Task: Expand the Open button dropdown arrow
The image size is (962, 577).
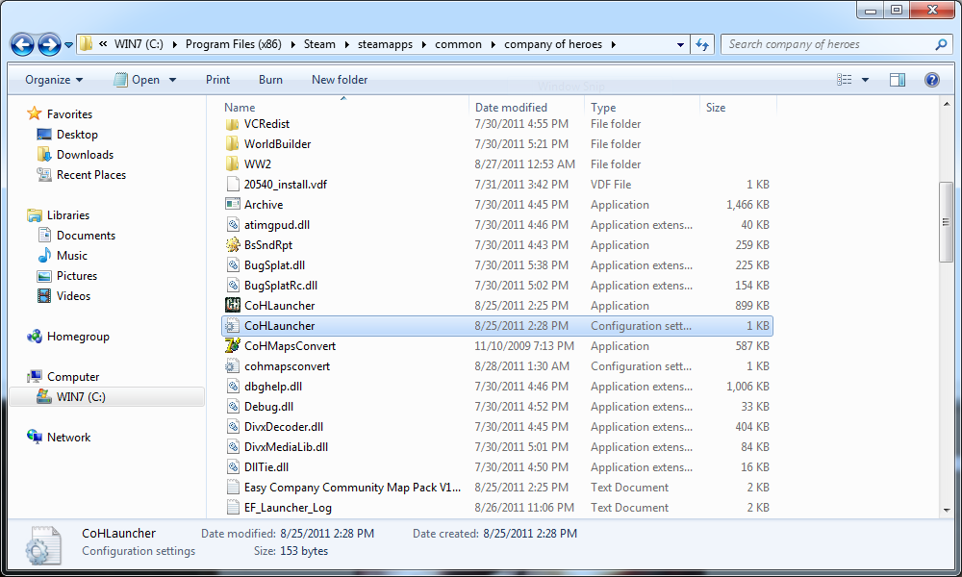Action: pyautogui.click(x=172, y=81)
